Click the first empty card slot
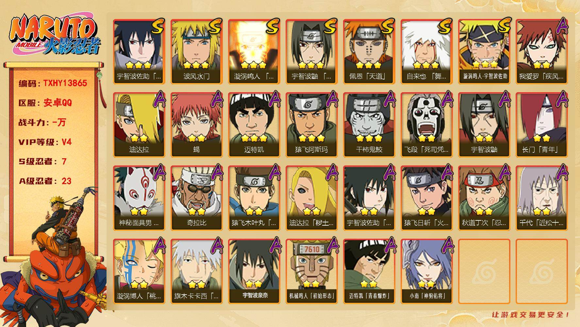580x327 pixels. (484, 271)
